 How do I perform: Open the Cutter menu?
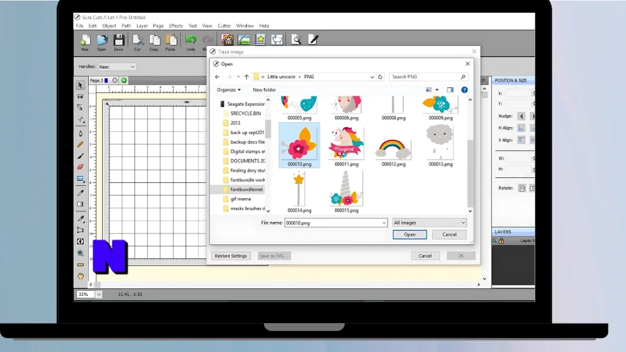[x=224, y=26]
